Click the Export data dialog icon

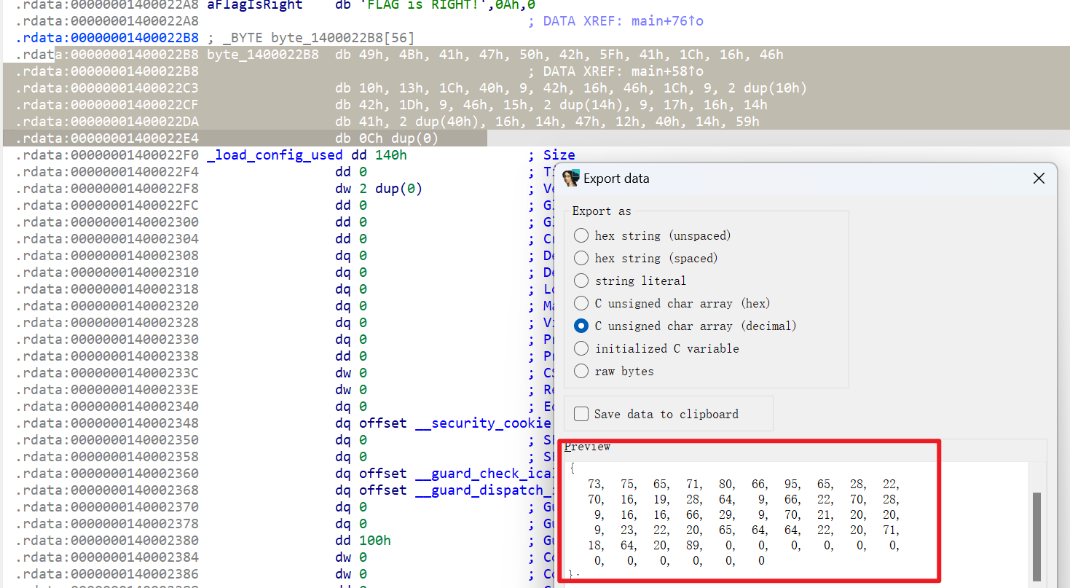[x=571, y=179]
